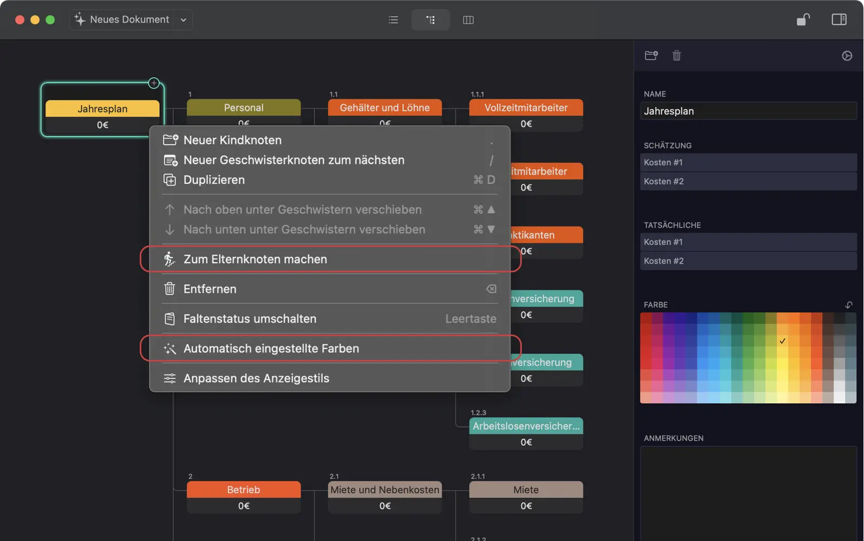
Task: Pick the check-marked yellow swatch in Farbe
Action: (x=782, y=341)
